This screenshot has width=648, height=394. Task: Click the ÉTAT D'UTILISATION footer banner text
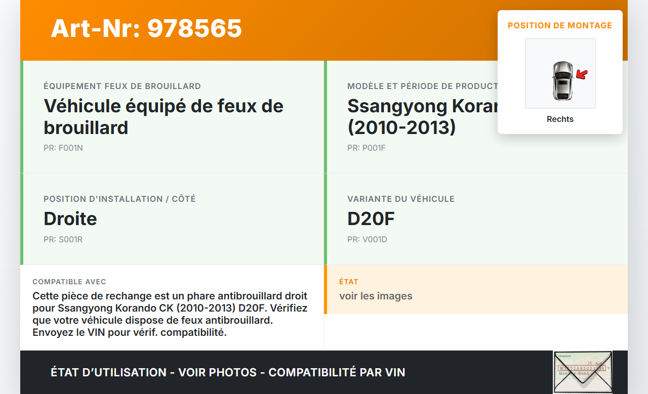tap(228, 372)
